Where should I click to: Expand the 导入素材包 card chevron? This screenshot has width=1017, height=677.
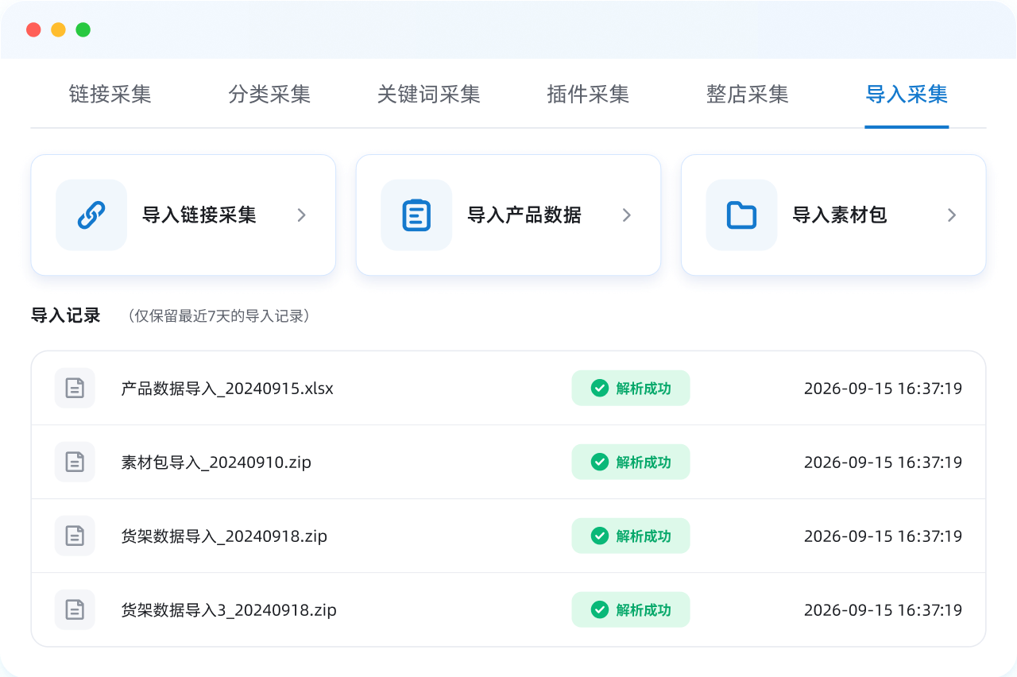952,215
